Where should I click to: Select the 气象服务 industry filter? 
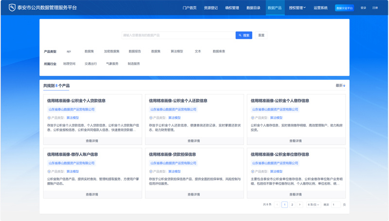pyautogui.click(x=112, y=64)
